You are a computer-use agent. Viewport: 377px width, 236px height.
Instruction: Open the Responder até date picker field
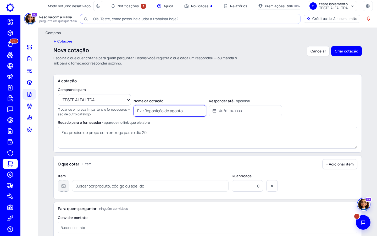click(x=245, y=111)
